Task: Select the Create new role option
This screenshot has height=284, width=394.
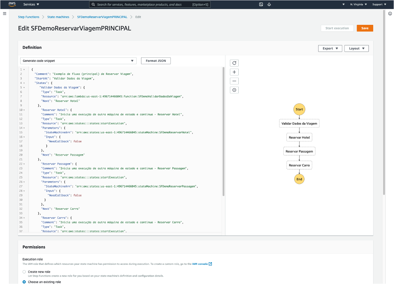Action: coord(24,272)
